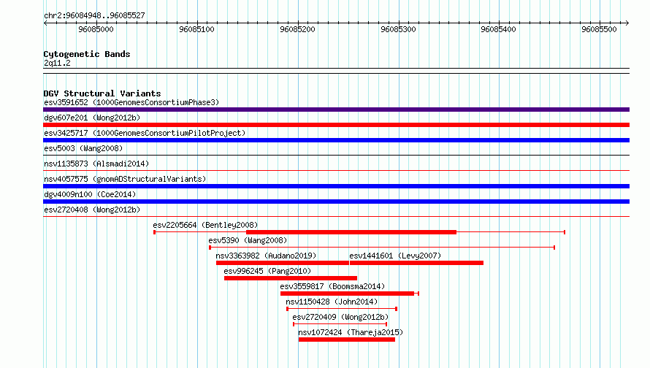
Task: Select the red nsv1072424 variant bar
Action: point(347,340)
